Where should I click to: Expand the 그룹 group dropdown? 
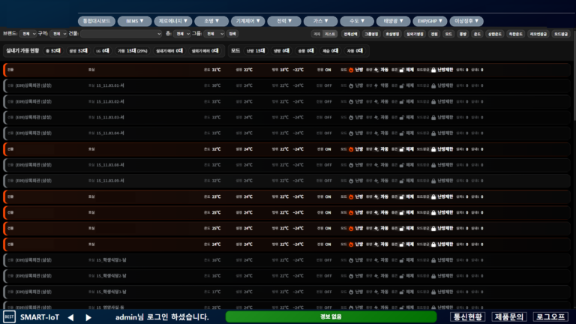[214, 34]
